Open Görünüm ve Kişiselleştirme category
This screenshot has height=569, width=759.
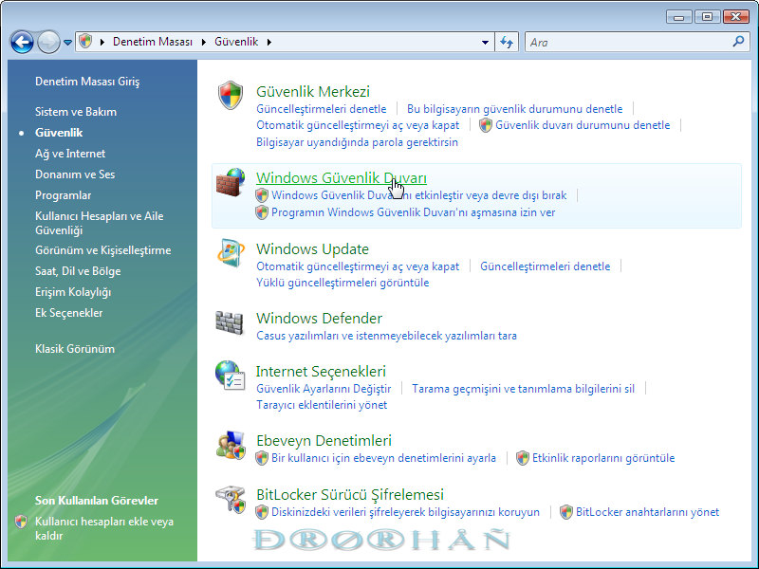point(103,250)
